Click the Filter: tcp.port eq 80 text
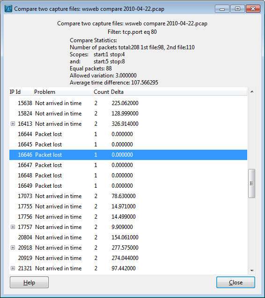Screen dimensions: 265x298 132,32
